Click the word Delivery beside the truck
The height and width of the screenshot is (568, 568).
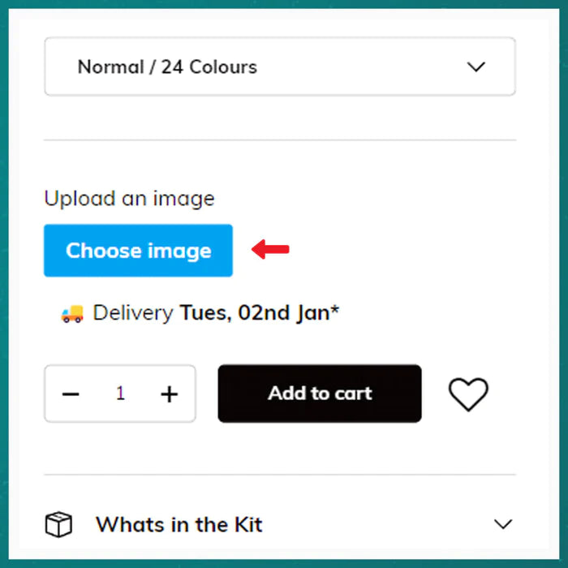(133, 313)
